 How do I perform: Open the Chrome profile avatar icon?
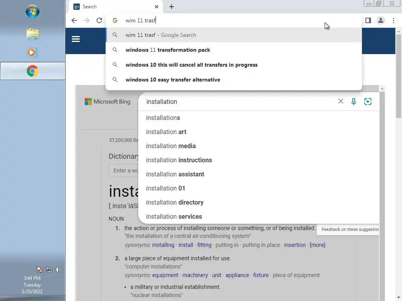(x=381, y=20)
